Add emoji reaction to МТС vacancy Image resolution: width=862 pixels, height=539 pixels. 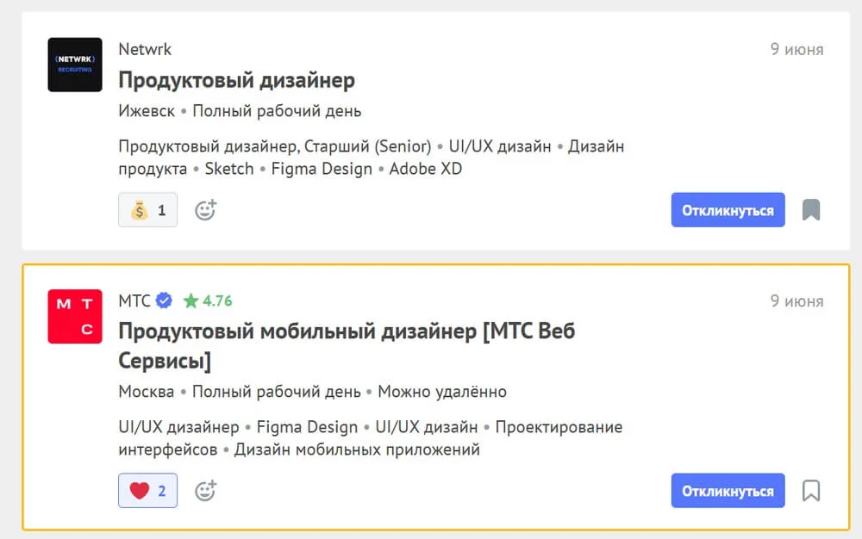[x=205, y=491]
